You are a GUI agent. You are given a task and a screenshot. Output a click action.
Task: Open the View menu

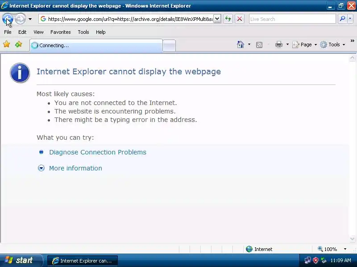[38, 32]
